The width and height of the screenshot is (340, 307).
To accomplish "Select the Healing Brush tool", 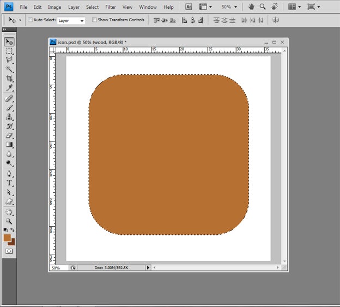I will click(x=9, y=98).
